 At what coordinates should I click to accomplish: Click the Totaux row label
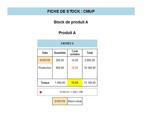pyautogui.click(x=45, y=83)
